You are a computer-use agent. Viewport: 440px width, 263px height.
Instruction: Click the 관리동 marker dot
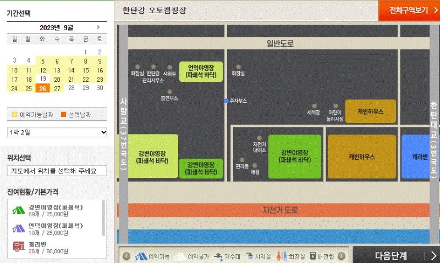(x=242, y=160)
